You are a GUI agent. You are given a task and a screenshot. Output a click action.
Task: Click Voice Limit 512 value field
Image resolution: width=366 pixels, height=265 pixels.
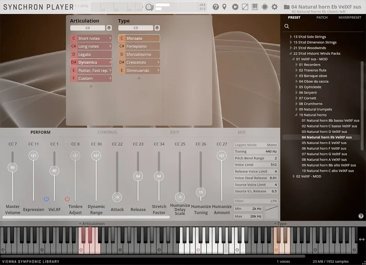(256, 165)
